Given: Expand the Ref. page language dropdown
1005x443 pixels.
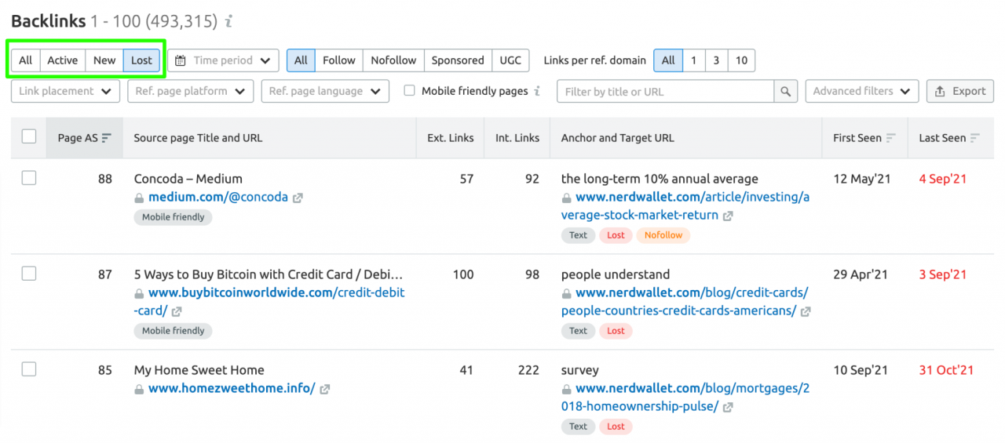Looking at the screenshot, I should pyautogui.click(x=325, y=92).
